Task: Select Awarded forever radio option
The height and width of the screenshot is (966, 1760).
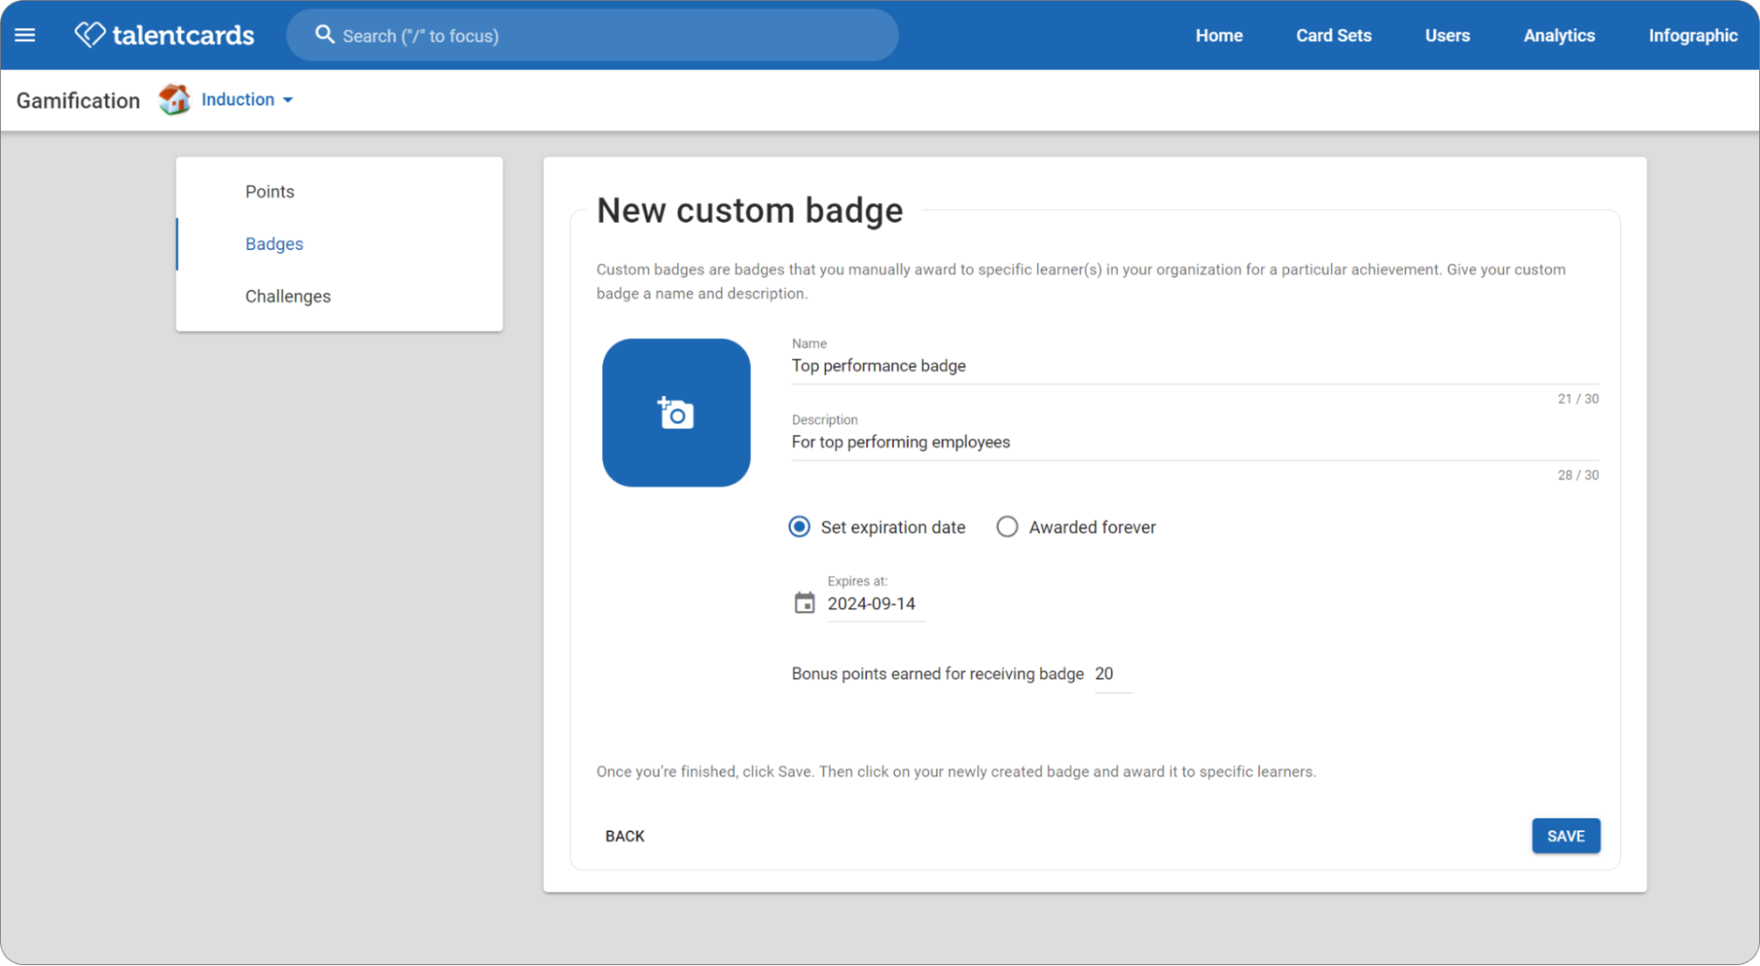Action: (x=1007, y=527)
